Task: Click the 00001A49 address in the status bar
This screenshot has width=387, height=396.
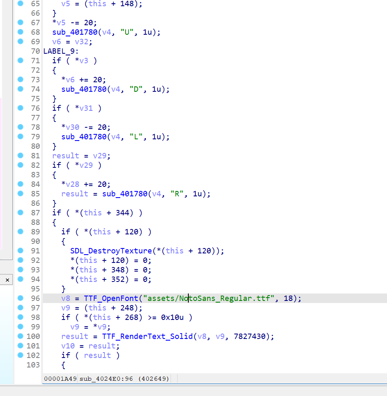Action: tap(59, 378)
